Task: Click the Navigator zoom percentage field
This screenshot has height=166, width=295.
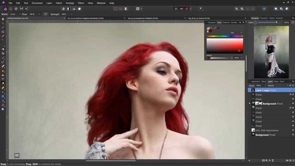Action: pyautogui.click(x=286, y=23)
